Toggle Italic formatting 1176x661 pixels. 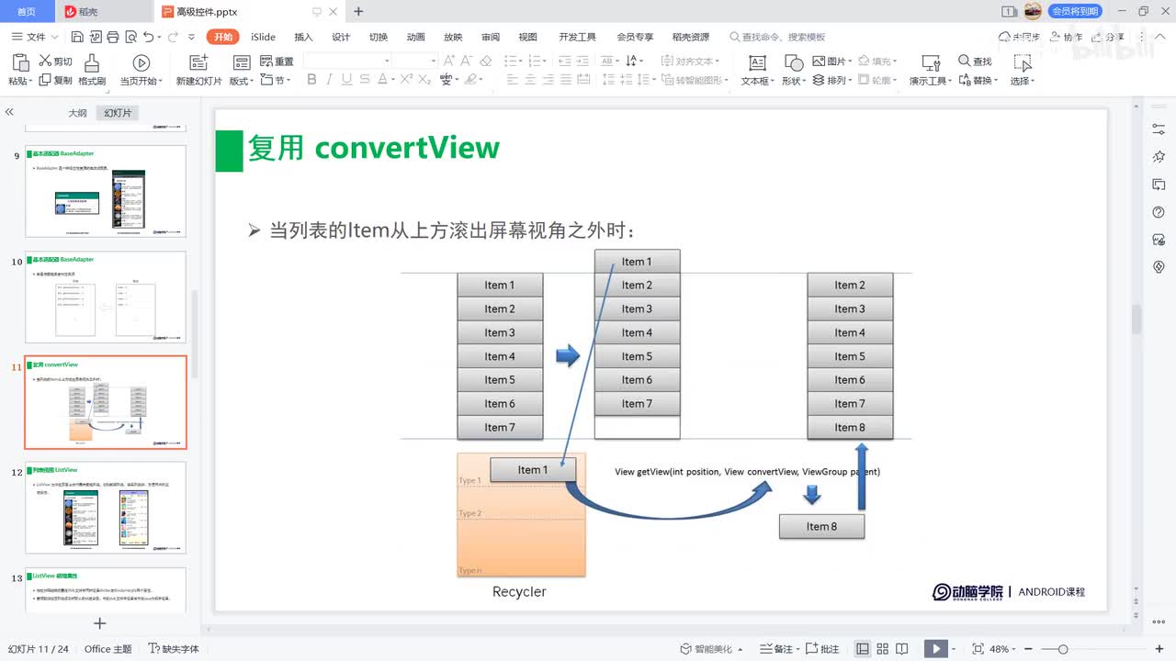(329, 80)
